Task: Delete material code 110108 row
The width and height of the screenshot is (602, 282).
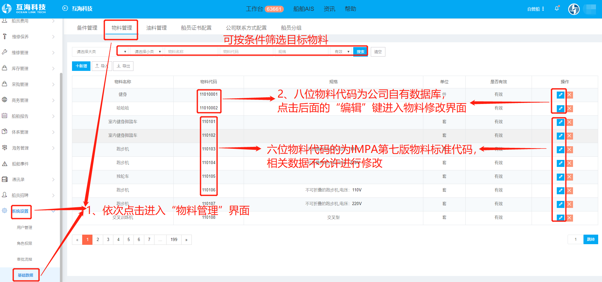Action: pyautogui.click(x=570, y=218)
